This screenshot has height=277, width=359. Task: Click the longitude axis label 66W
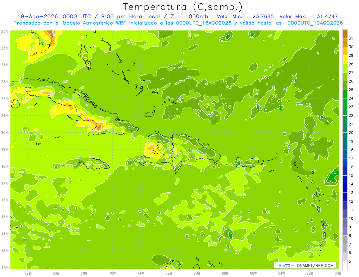coord(253,273)
